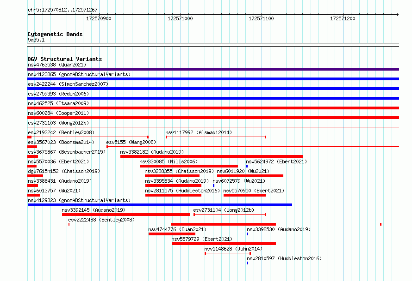Click the 172570900 ruler position
Screen dimensions: 412x281
(99, 18)
